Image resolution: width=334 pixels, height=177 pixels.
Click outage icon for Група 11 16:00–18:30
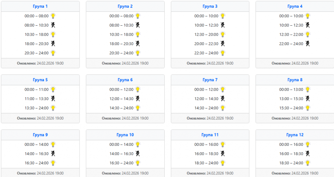click(223, 154)
